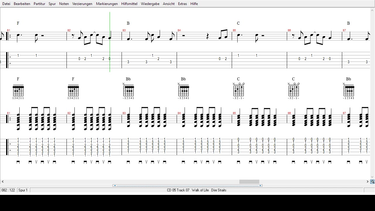
Task: Click tab fret 0 at the green cursor
Action: coord(110,59)
